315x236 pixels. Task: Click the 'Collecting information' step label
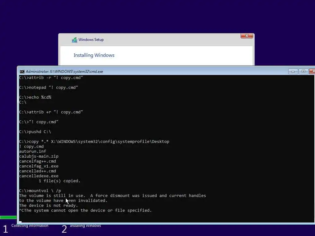click(x=30, y=226)
